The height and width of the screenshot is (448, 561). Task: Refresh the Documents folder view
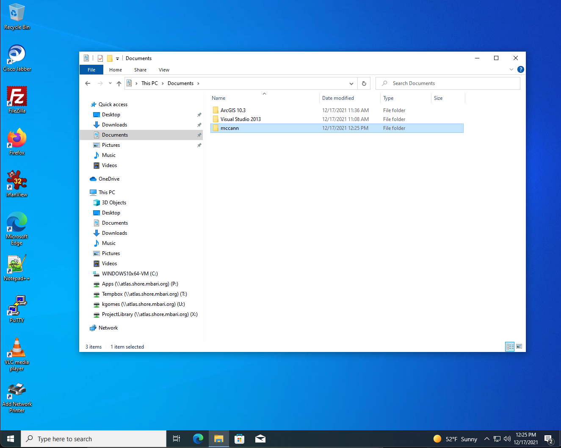(364, 83)
